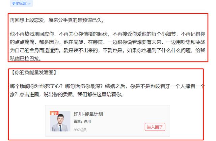The height and width of the screenshot is (141, 216).
Task: Click the orange 圈子 badge on photo
Action: pos(54,113)
